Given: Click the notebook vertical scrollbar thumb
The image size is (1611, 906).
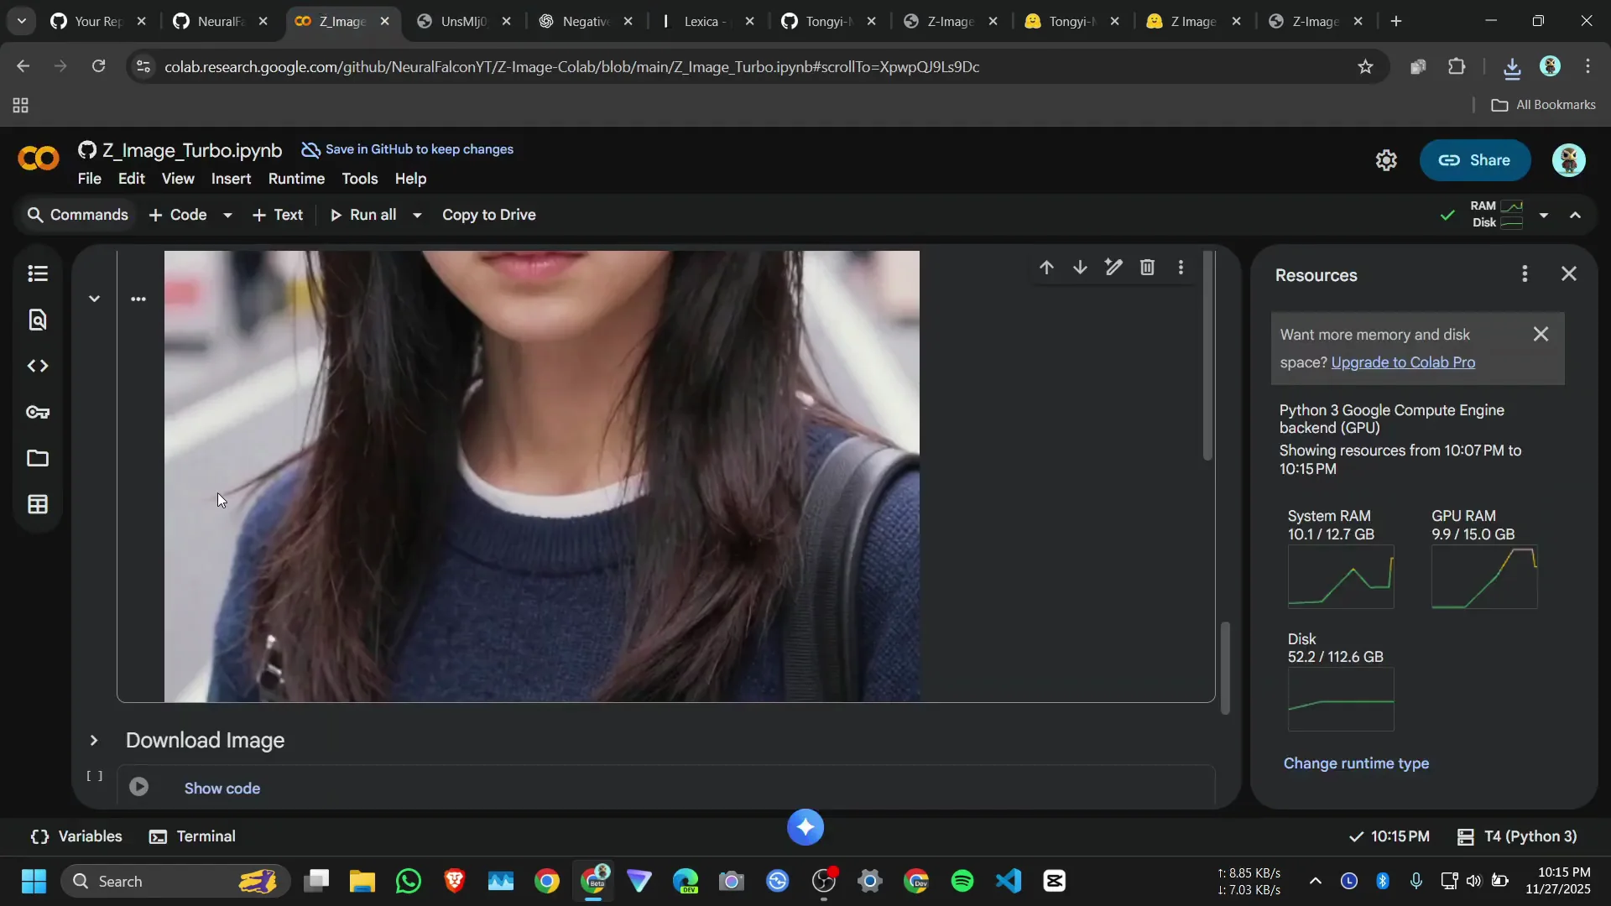Looking at the screenshot, I should pos(1225,668).
